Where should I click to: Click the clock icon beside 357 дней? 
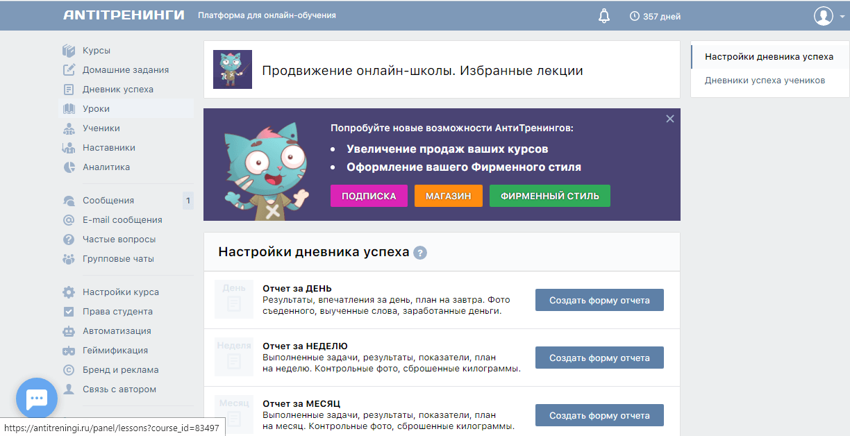(x=634, y=16)
